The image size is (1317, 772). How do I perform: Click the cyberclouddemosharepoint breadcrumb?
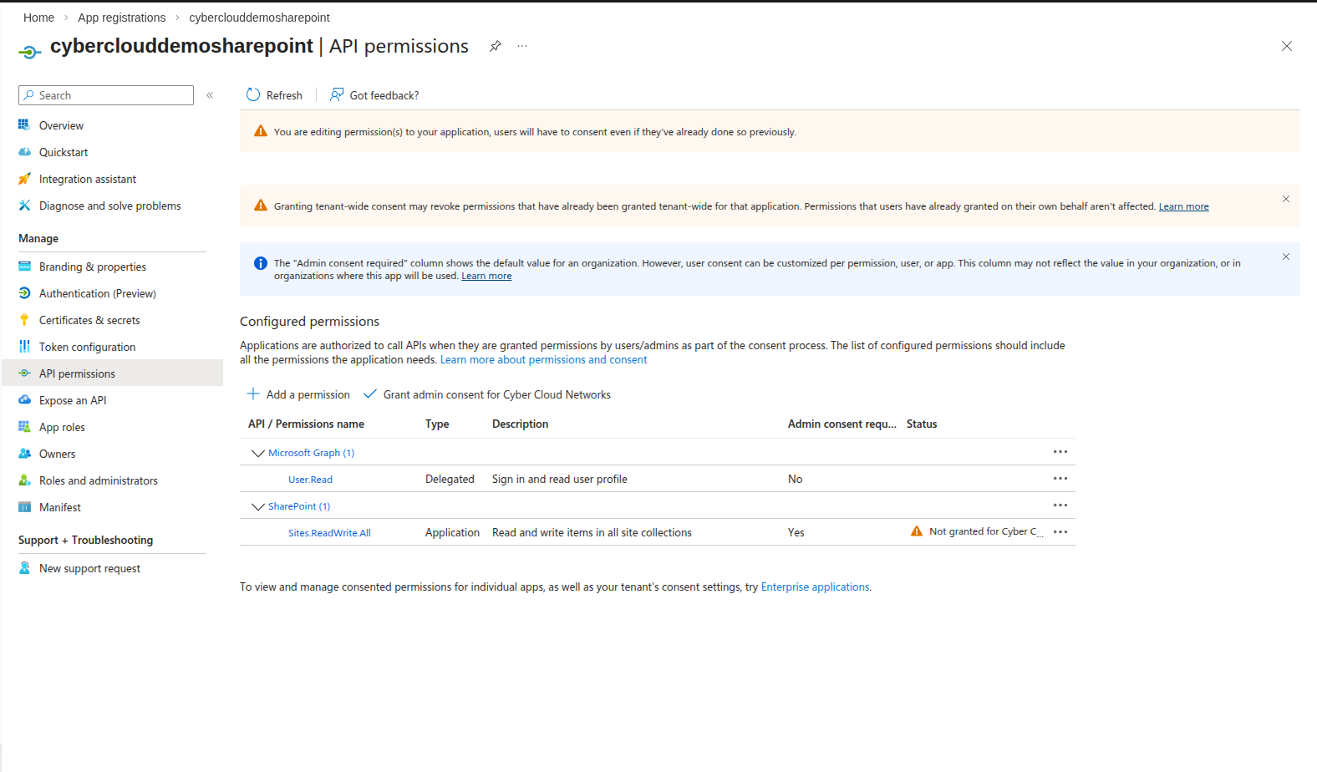pos(259,18)
